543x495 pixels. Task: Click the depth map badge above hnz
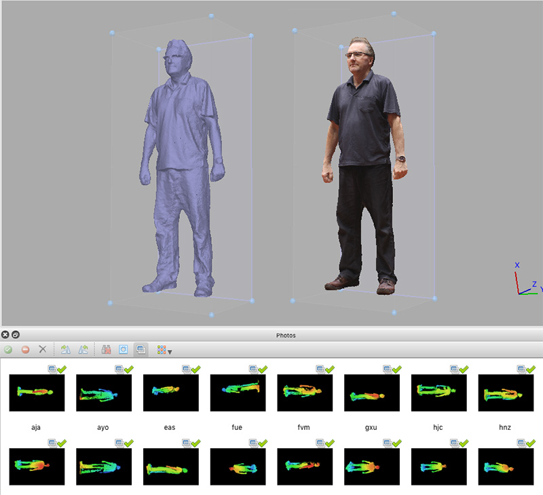[521, 370]
